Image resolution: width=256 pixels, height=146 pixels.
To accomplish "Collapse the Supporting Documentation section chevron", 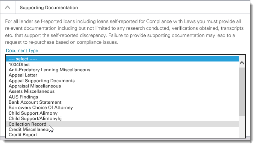I will (8, 8).
